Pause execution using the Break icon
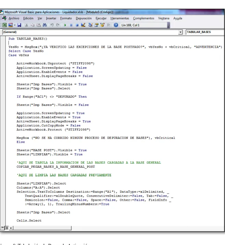The height and width of the screenshot is (245, 225). pyautogui.click(x=71, y=25)
